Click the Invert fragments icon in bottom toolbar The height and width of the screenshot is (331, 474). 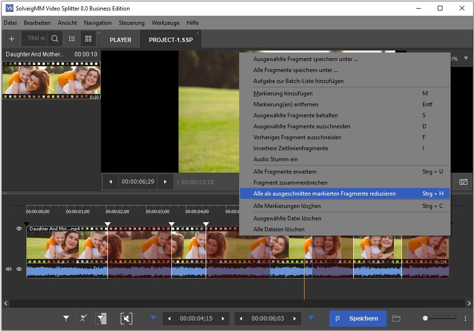click(101, 318)
